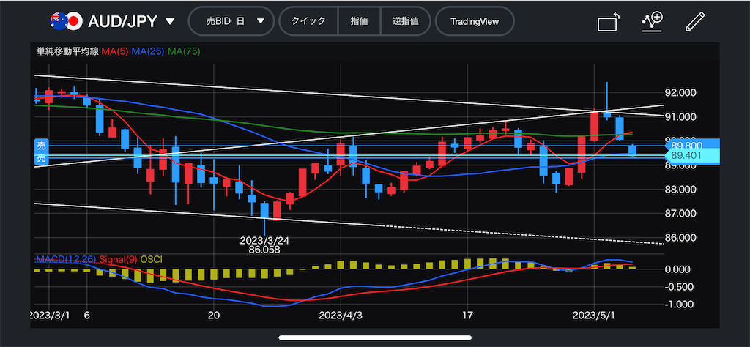
Task: Tap the screen rotate icon
Action: point(609,22)
